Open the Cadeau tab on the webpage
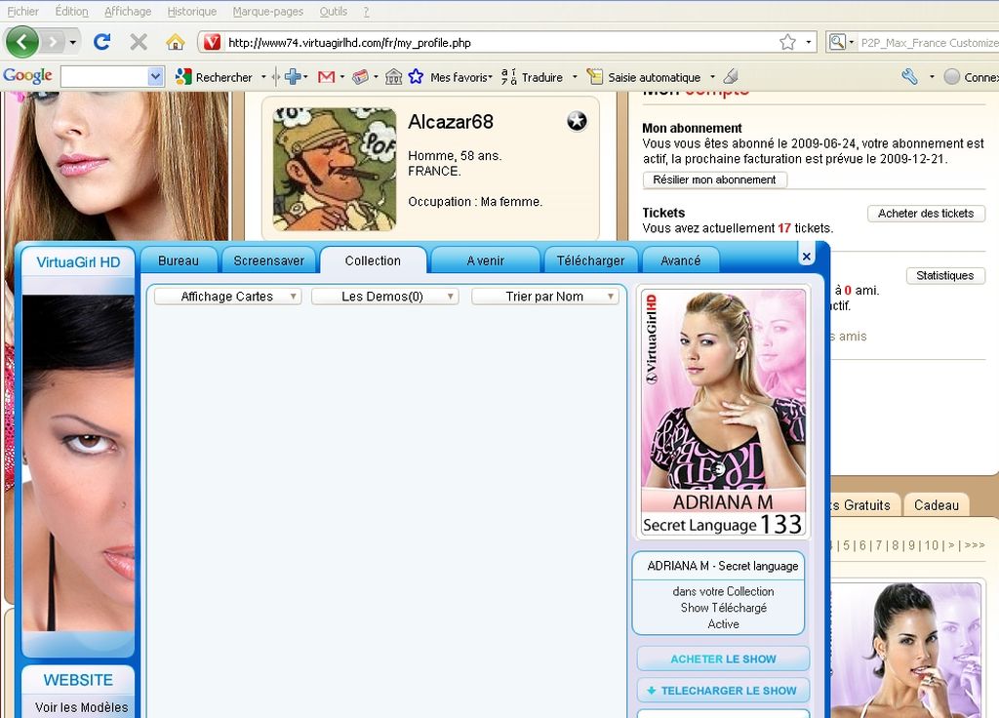This screenshot has width=999, height=718. [936, 505]
